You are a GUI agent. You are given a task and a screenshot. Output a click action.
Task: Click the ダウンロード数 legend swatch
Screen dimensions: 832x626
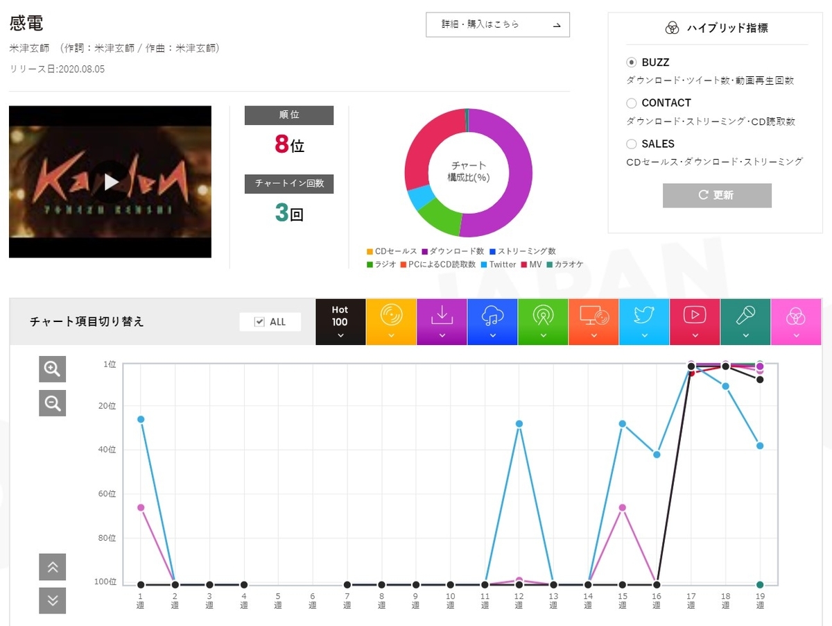coord(424,251)
